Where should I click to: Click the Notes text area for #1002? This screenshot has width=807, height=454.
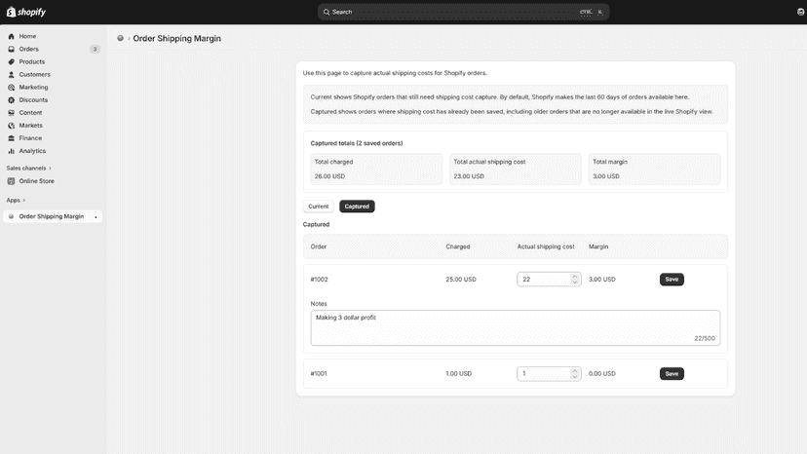click(516, 328)
